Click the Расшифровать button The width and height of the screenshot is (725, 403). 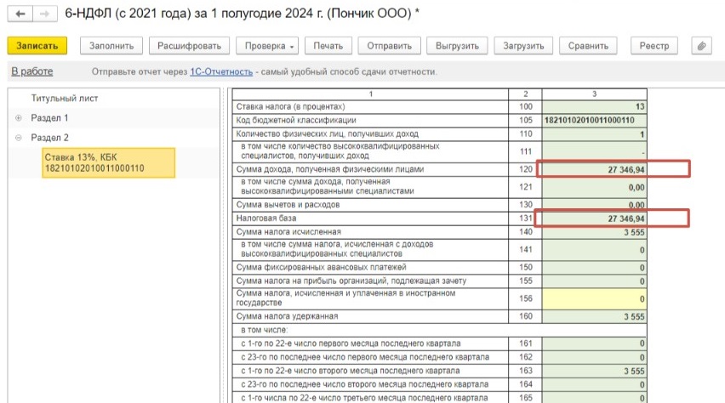pos(187,46)
